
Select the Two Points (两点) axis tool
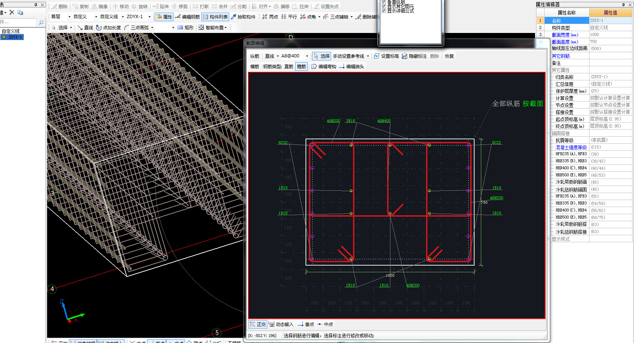click(270, 17)
